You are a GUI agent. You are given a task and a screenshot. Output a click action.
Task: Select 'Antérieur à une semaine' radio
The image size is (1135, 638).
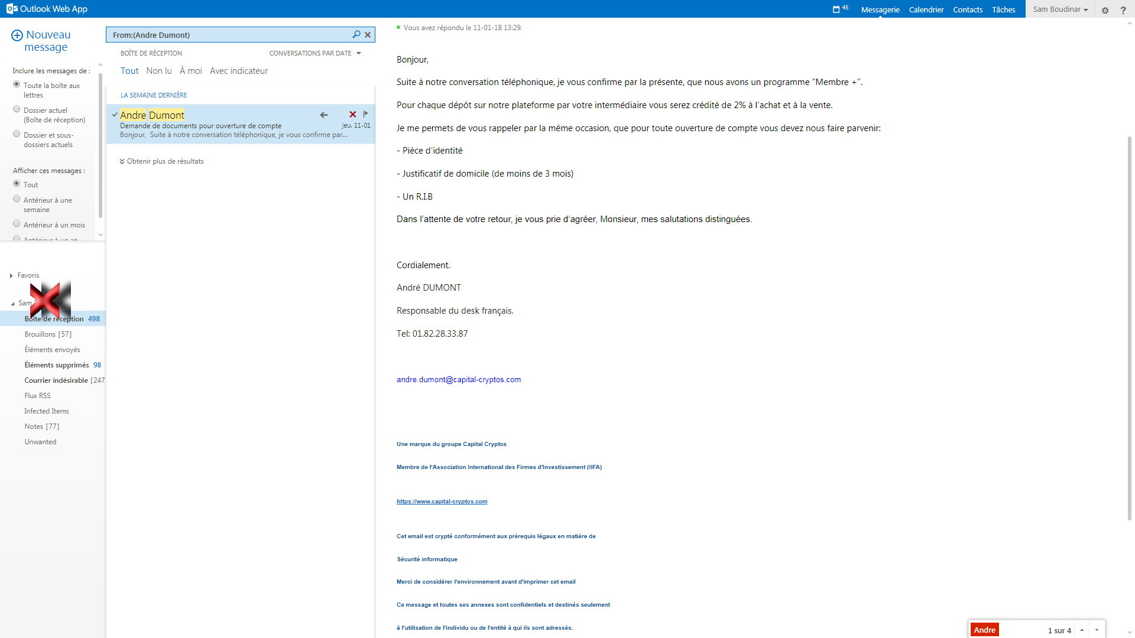point(17,199)
